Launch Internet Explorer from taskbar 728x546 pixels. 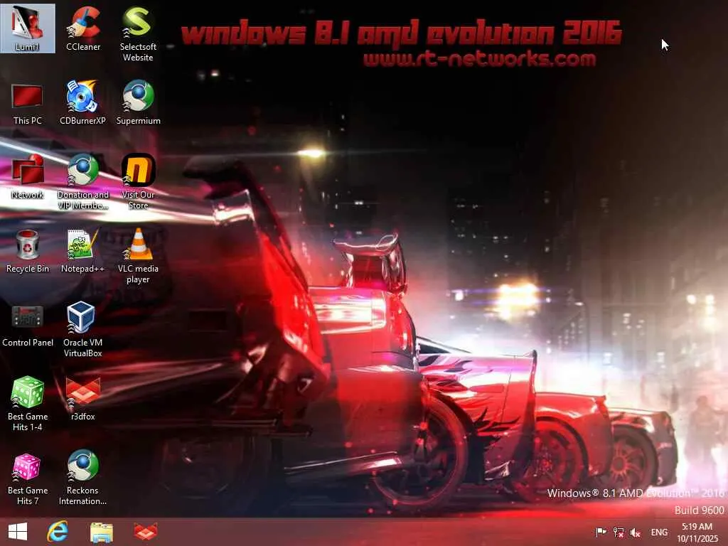pos(58,532)
